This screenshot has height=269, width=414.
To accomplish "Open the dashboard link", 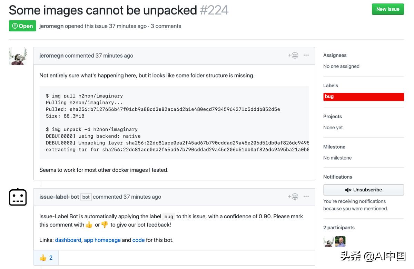I will coord(68,240).
